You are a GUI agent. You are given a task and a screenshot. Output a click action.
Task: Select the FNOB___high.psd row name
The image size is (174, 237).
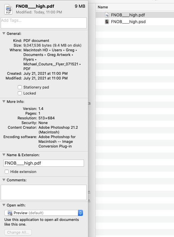click(x=128, y=21)
